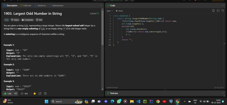The width and height of the screenshot is (227, 105).
Task: Switch to the Solutions tab
Action: pos(40,5)
